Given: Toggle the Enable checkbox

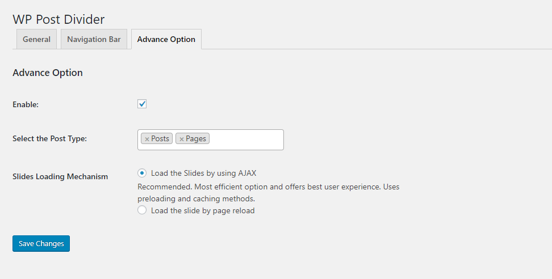Looking at the screenshot, I should pyautogui.click(x=142, y=104).
